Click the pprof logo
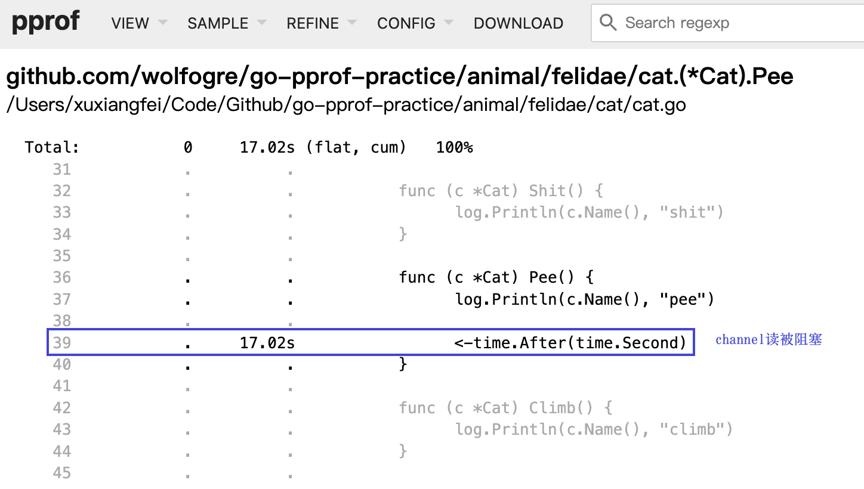The width and height of the screenshot is (864, 489). 45,23
